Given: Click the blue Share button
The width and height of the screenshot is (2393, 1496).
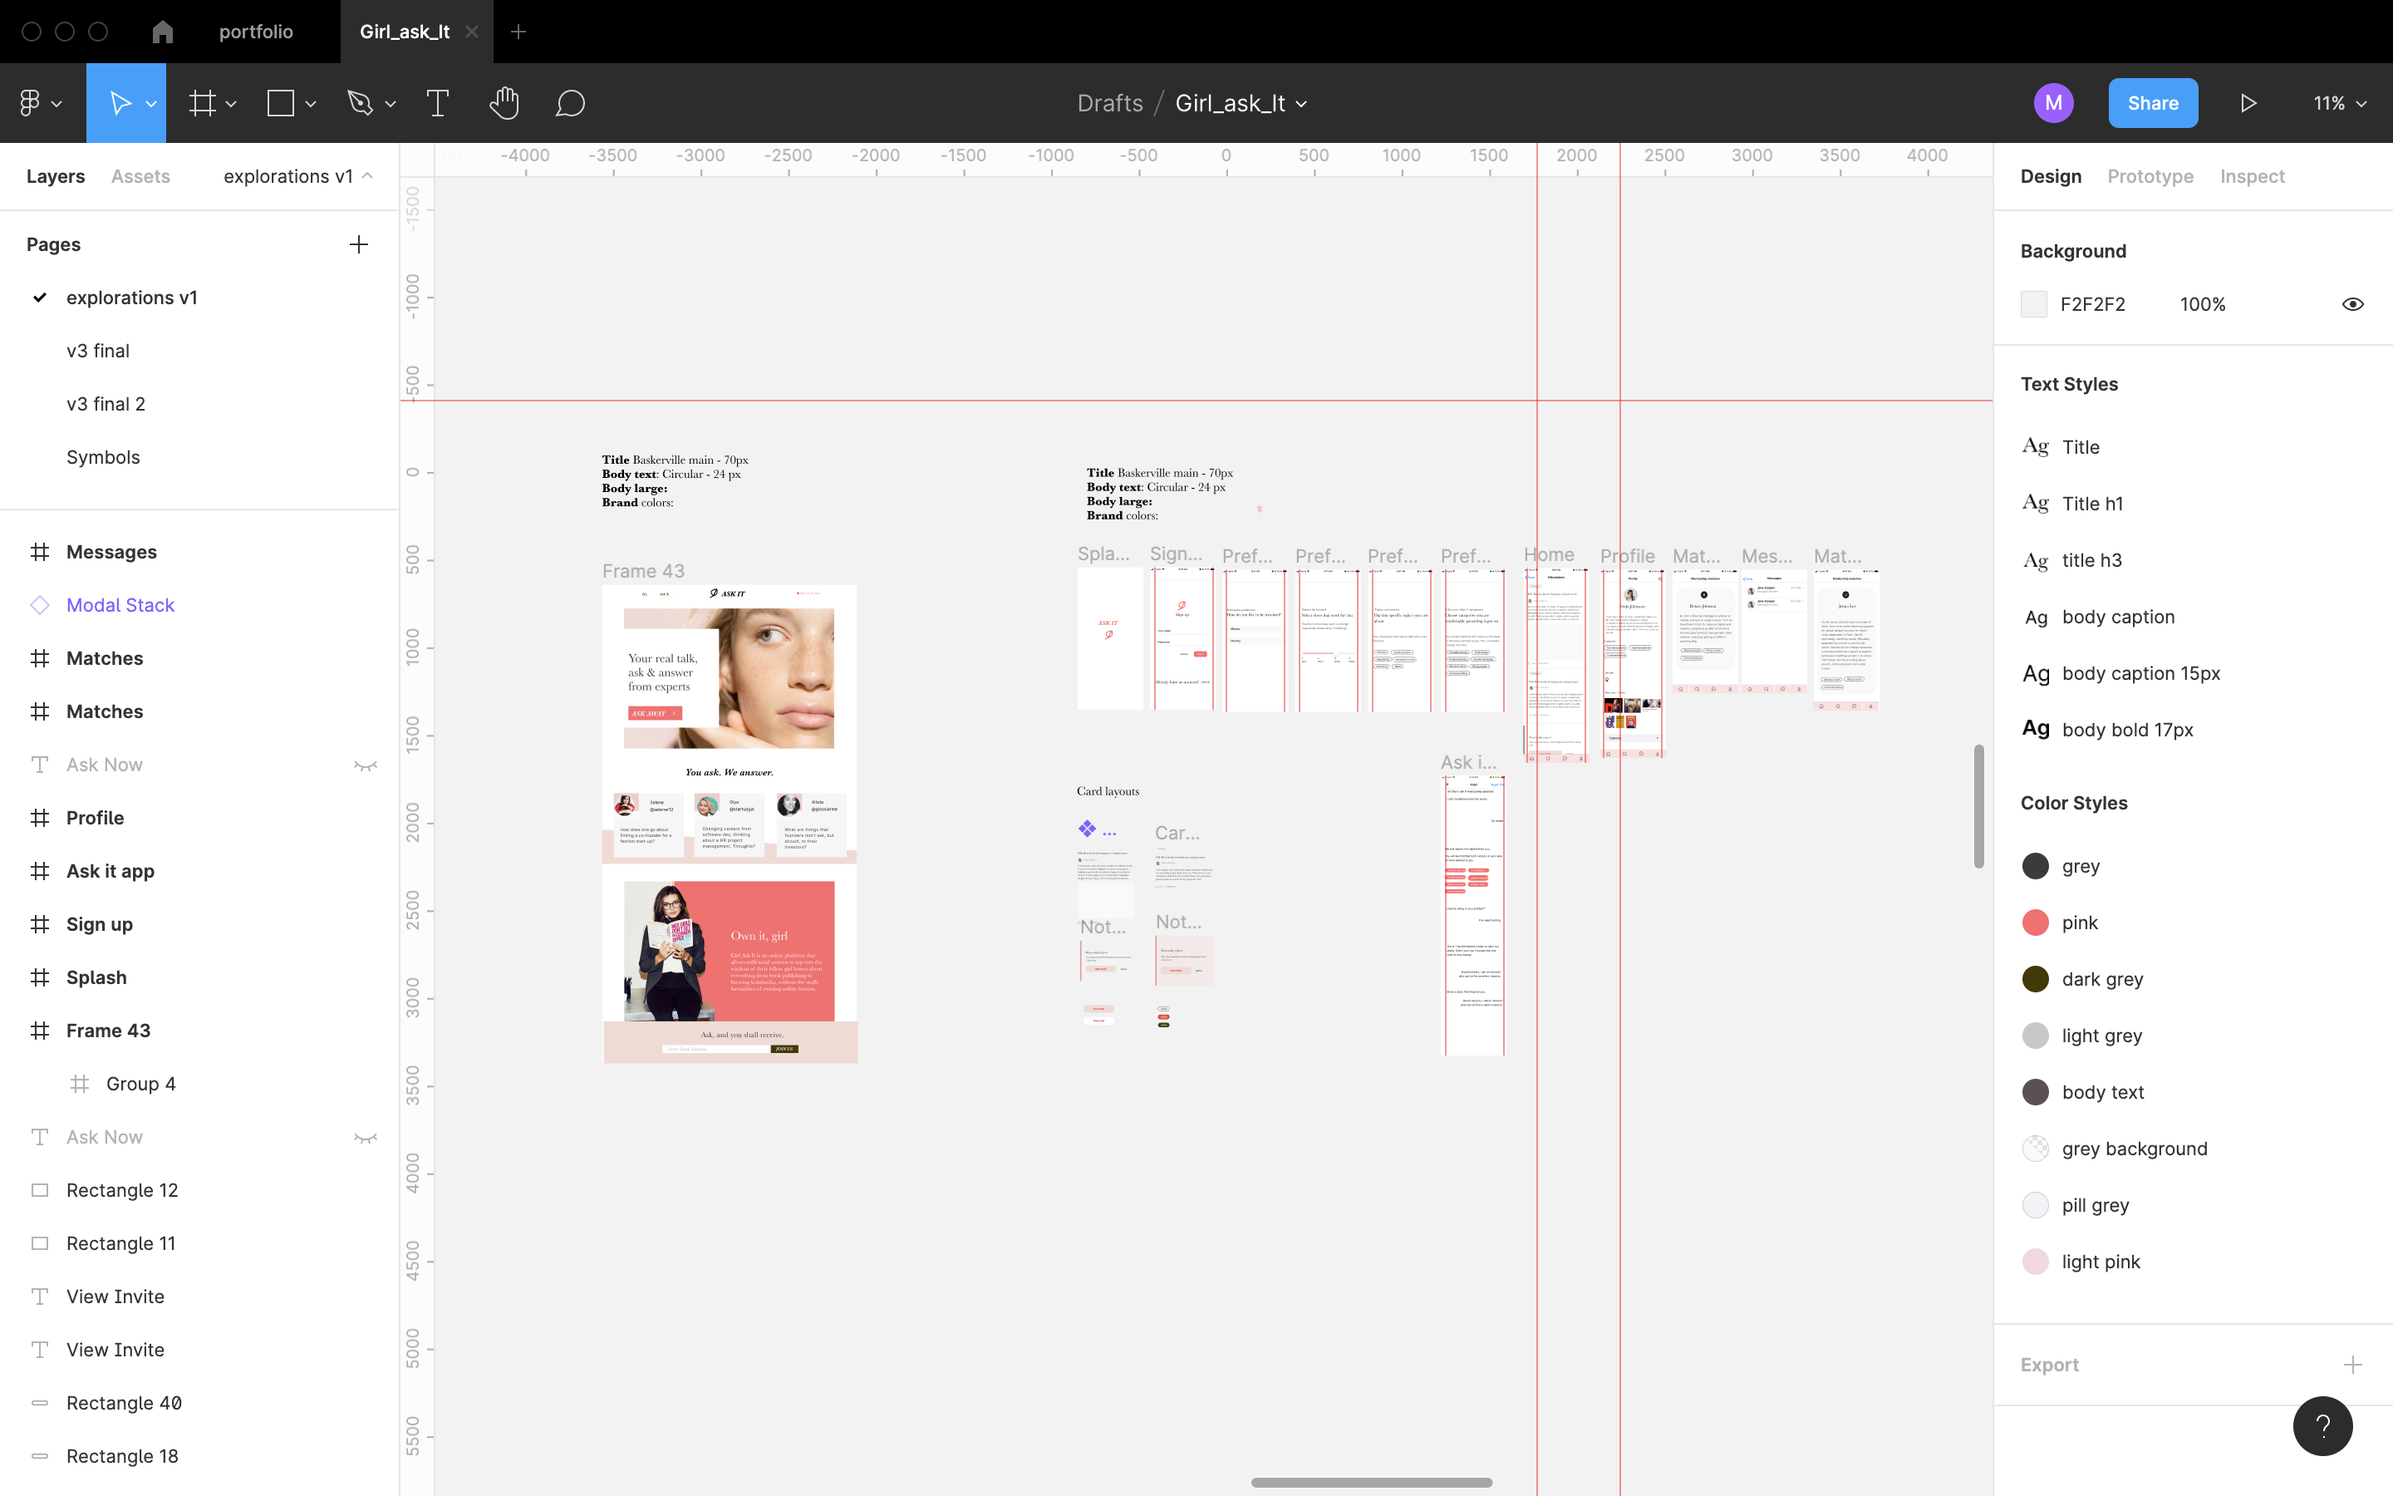Looking at the screenshot, I should coord(2153,103).
